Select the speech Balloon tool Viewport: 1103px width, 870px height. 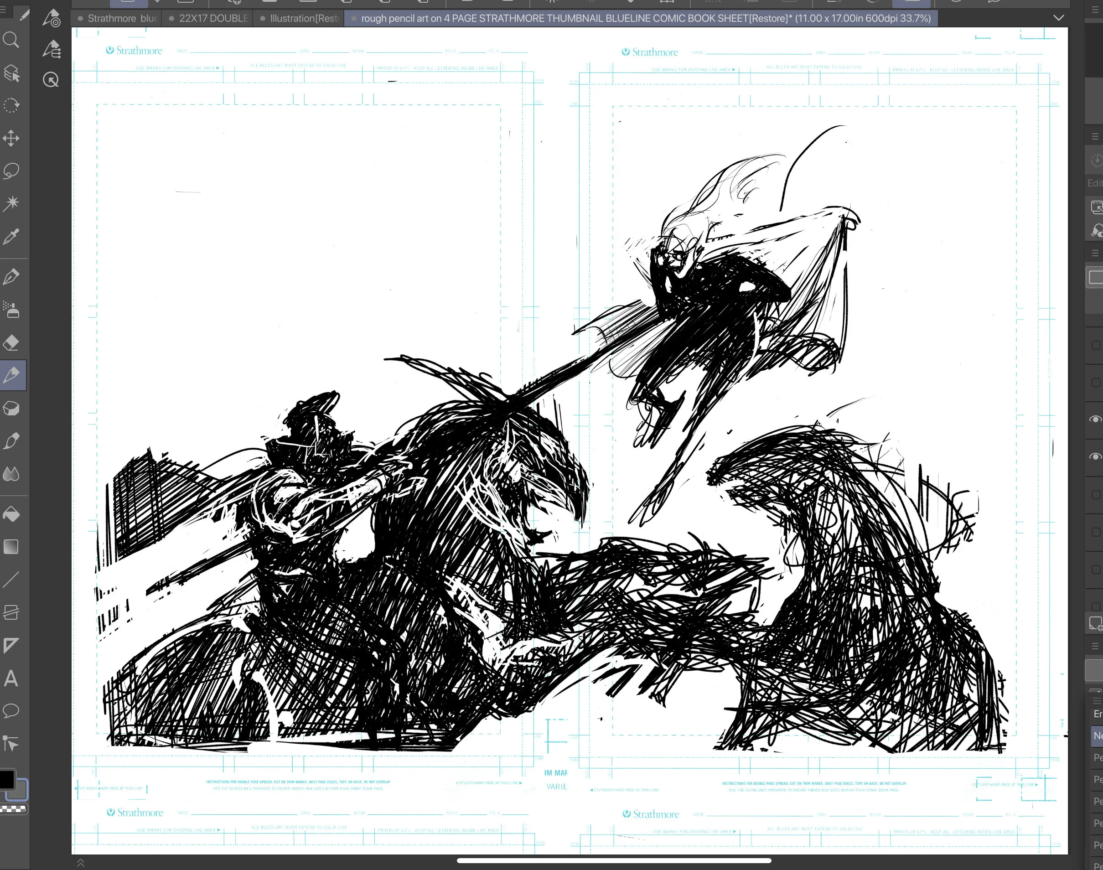point(11,710)
